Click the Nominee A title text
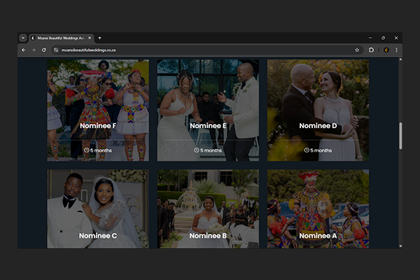Image resolution: width=420 pixels, height=280 pixels. tap(318, 236)
